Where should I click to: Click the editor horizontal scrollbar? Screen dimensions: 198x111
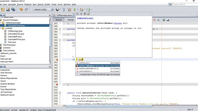coord(109,106)
